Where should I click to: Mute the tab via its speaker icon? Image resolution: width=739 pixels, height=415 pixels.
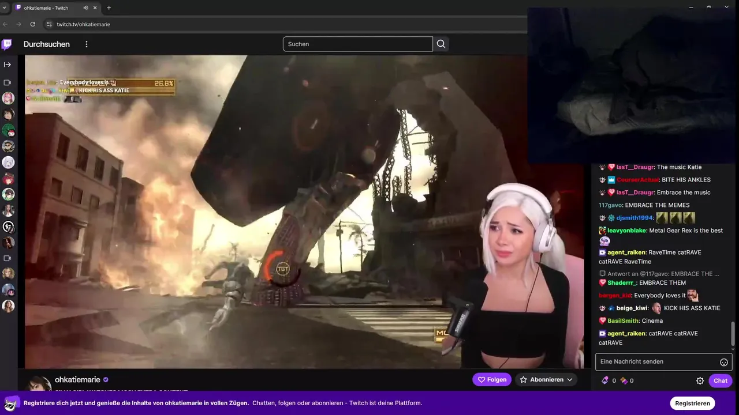(86, 7)
